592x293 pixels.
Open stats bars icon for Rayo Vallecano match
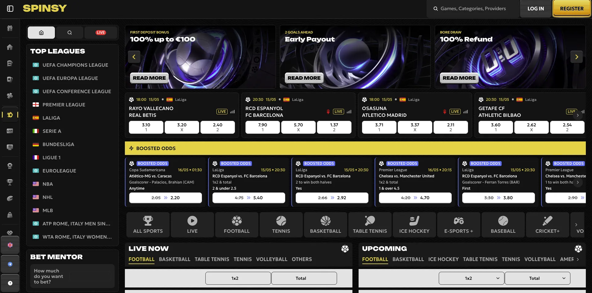(x=232, y=112)
